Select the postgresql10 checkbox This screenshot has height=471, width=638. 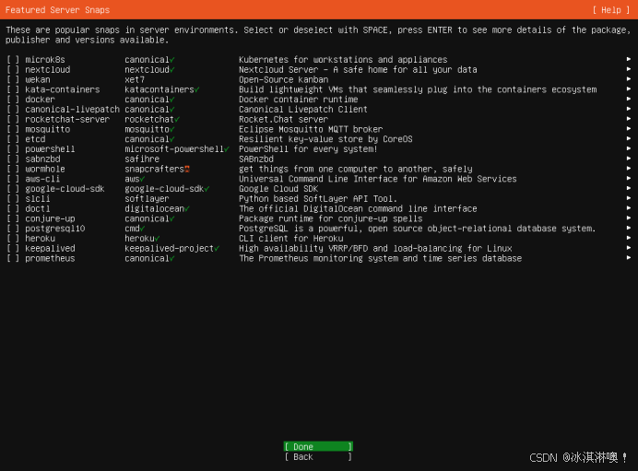click(13, 229)
